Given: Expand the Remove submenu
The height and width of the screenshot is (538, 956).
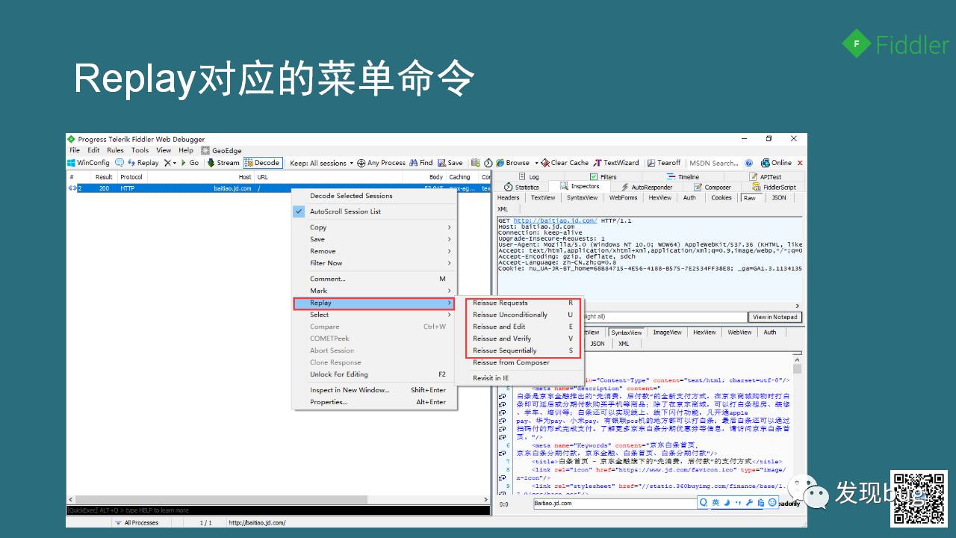Looking at the screenshot, I should [x=374, y=251].
